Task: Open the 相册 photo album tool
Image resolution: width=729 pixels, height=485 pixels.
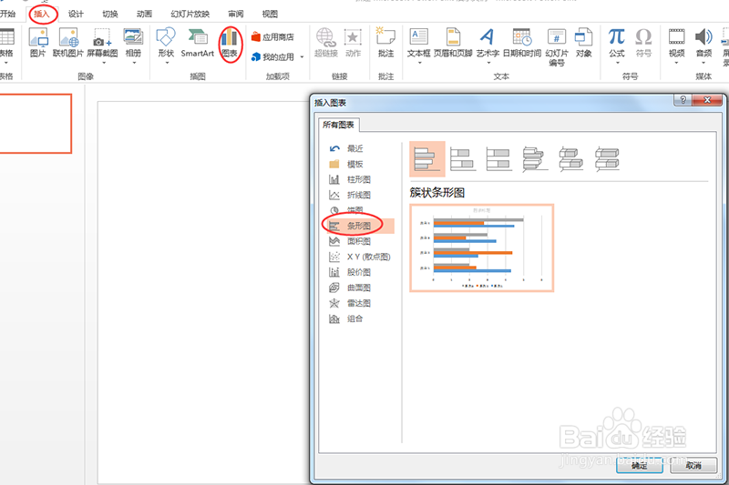Action: [133, 43]
